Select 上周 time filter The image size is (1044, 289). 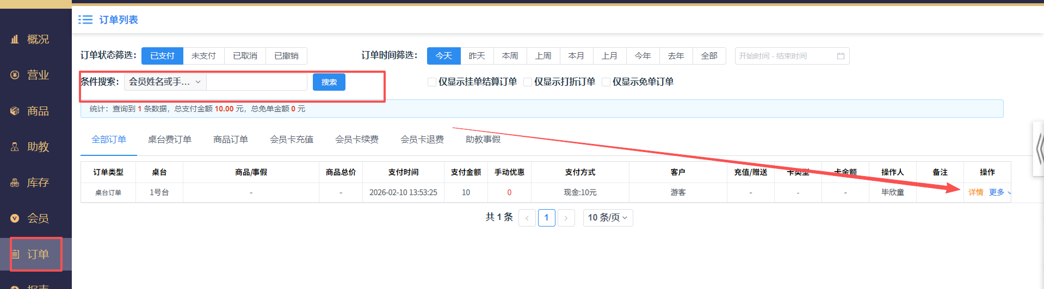[x=543, y=56]
